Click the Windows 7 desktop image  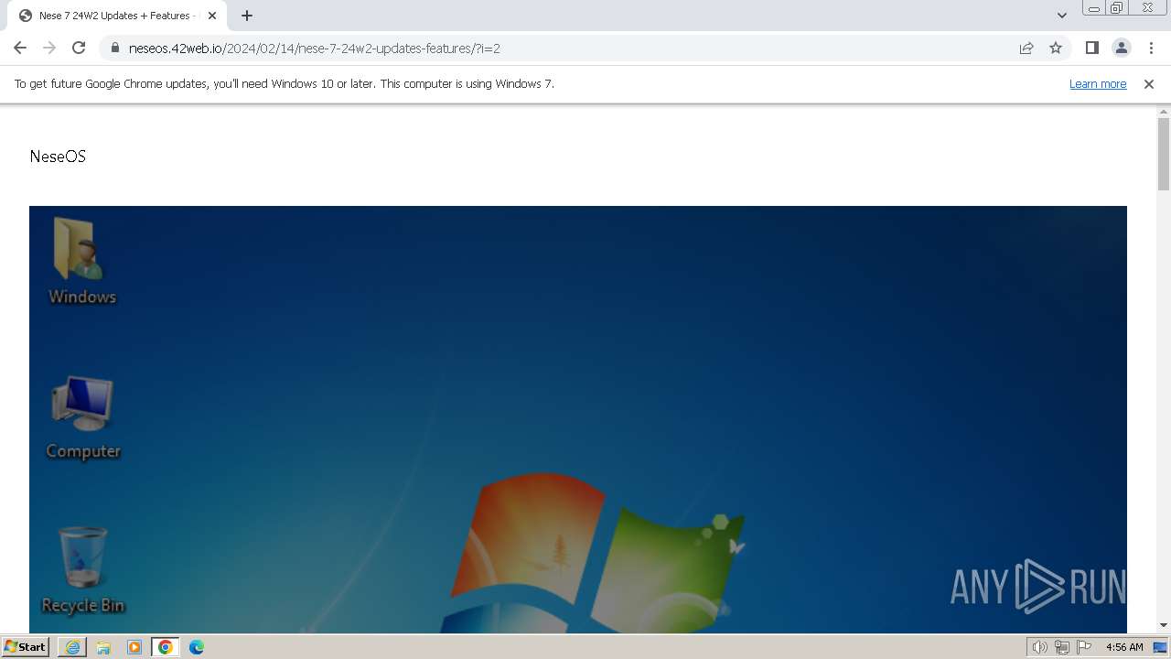(x=578, y=419)
